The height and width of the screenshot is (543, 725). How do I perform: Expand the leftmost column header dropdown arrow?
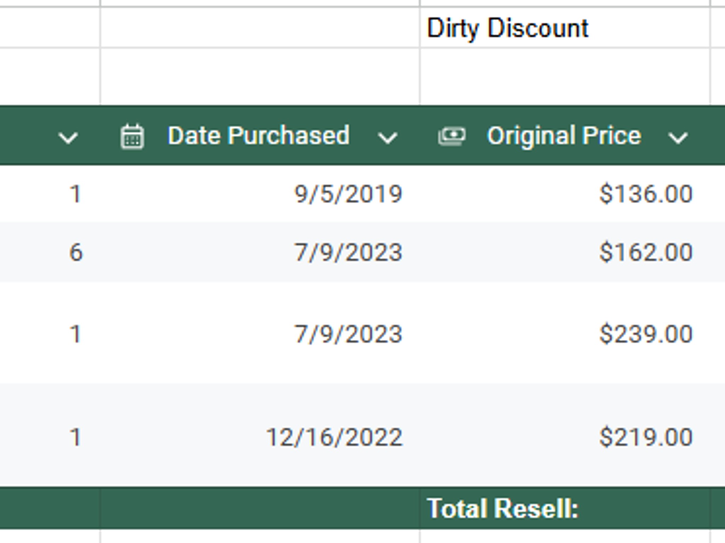tap(68, 137)
